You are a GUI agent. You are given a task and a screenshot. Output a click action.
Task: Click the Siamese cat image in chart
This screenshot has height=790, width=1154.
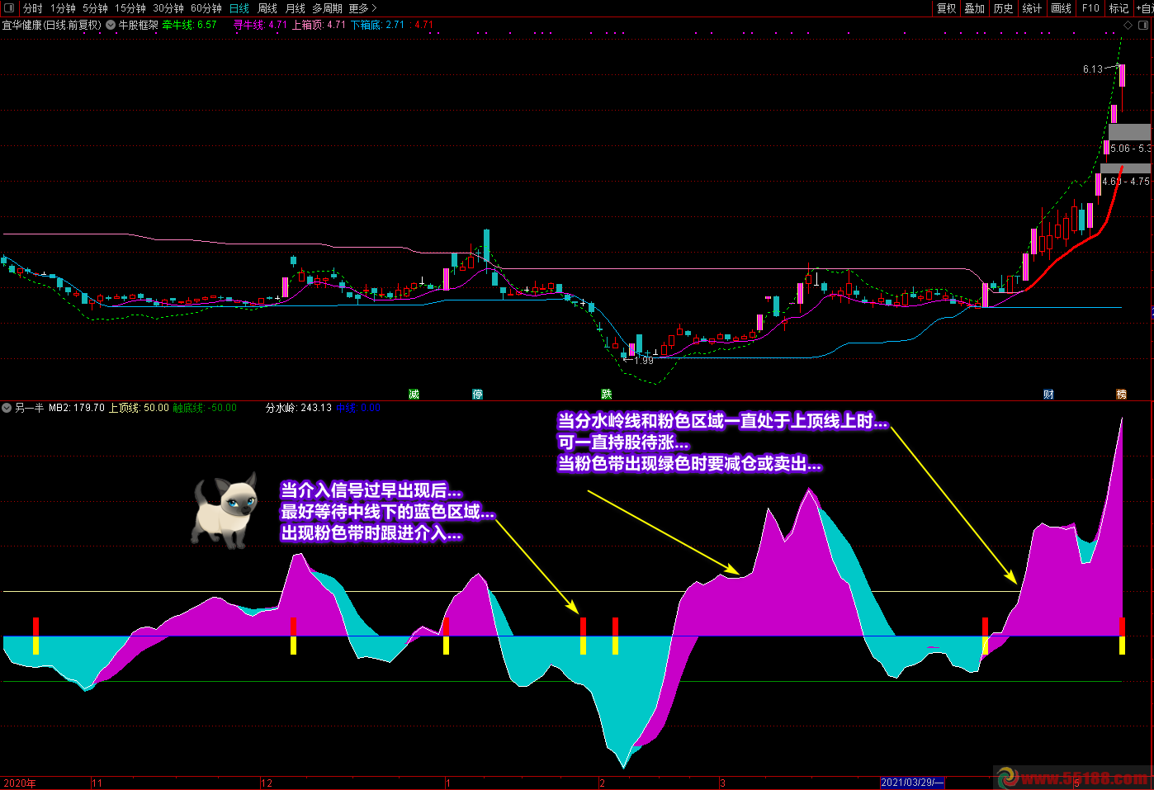[x=225, y=512]
